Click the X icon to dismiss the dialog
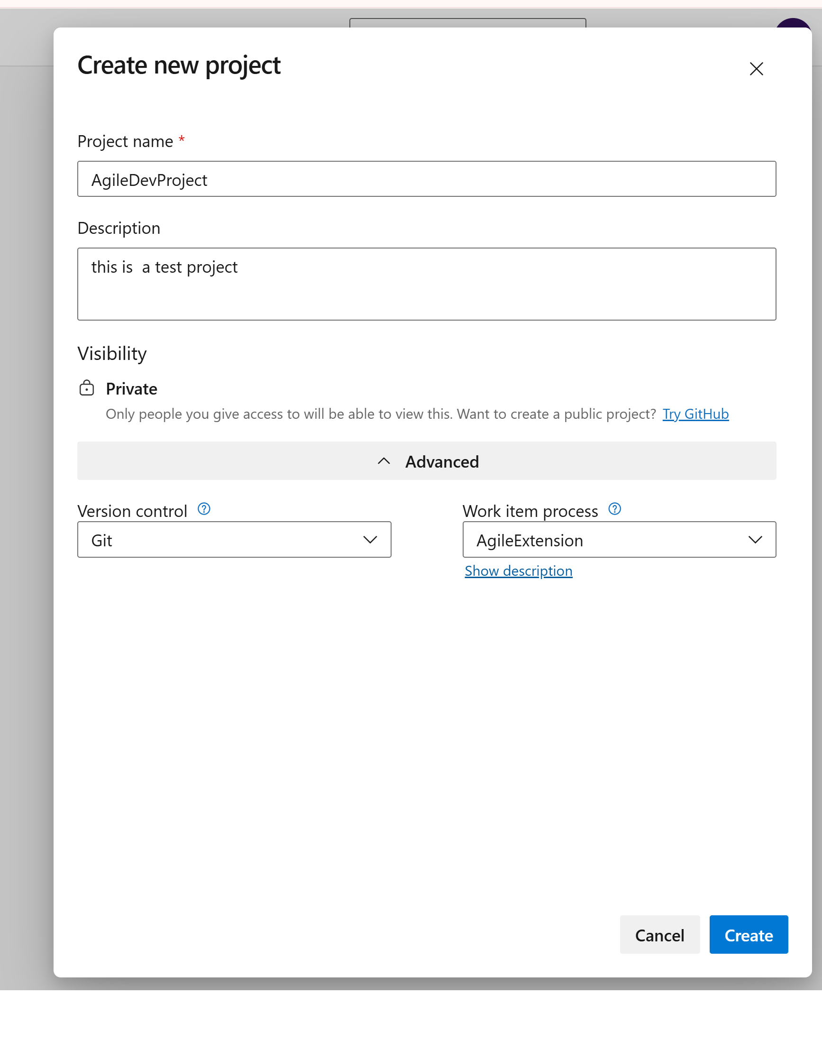This screenshot has width=822, height=1059. coord(756,69)
